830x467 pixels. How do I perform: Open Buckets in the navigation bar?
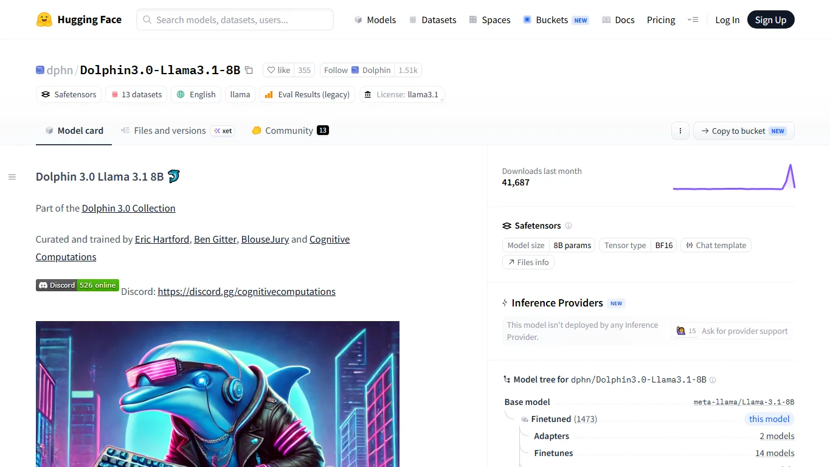coord(556,20)
